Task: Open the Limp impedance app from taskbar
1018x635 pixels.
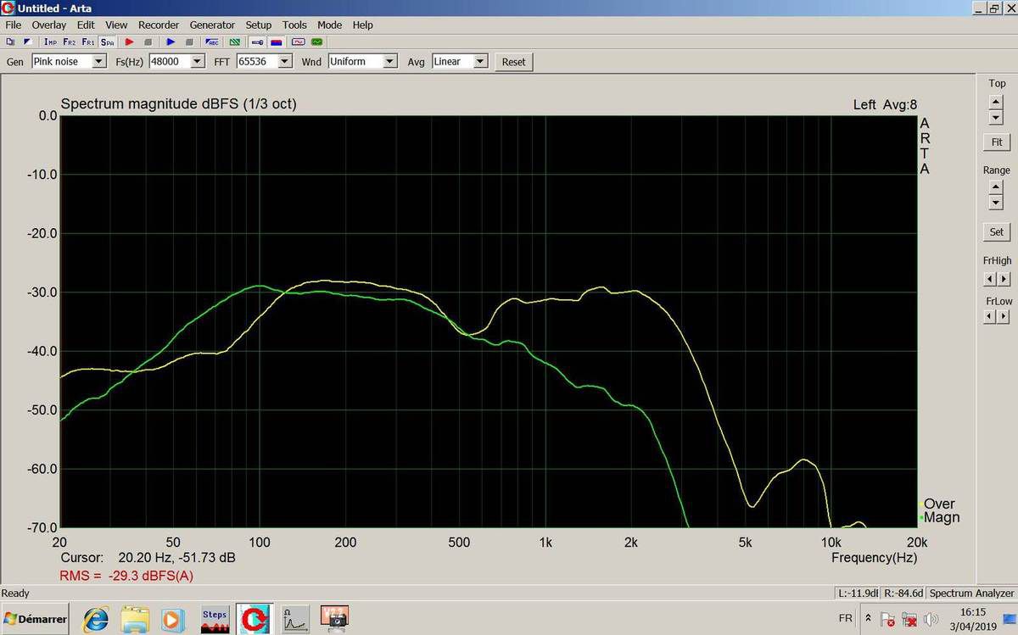Action: 294,619
